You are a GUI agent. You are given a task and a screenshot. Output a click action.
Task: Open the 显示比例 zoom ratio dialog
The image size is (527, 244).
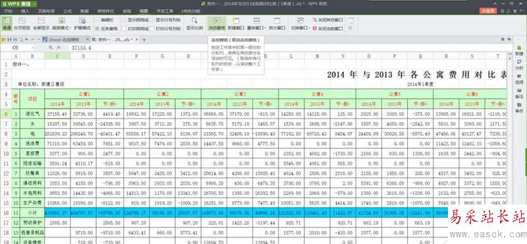pyautogui.click(x=195, y=24)
